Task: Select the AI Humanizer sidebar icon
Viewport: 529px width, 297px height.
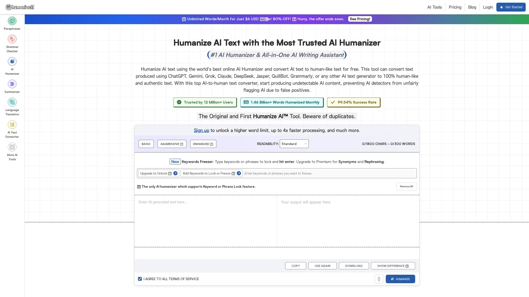Action: (x=12, y=62)
